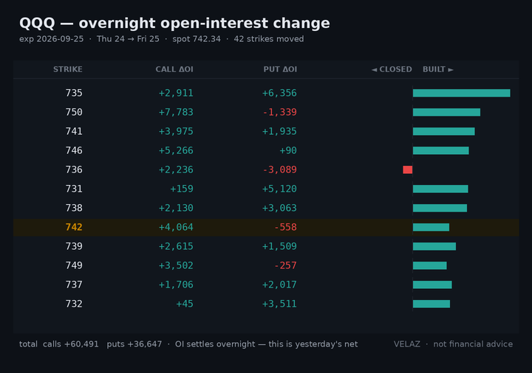Click the VELAZ footer label
The image size is (532, 373).
coord(407,344)
